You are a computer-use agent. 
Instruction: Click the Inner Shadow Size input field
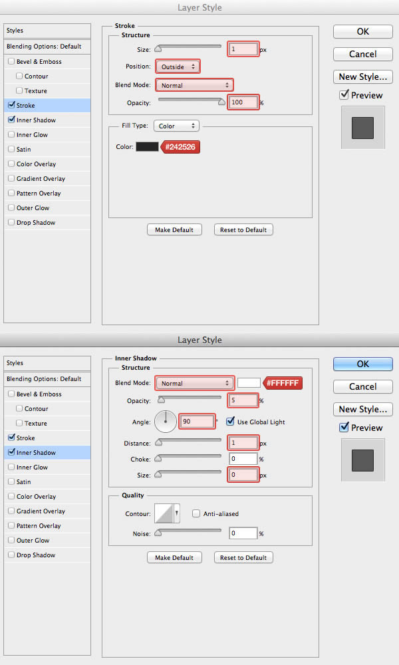coord(243,475)
